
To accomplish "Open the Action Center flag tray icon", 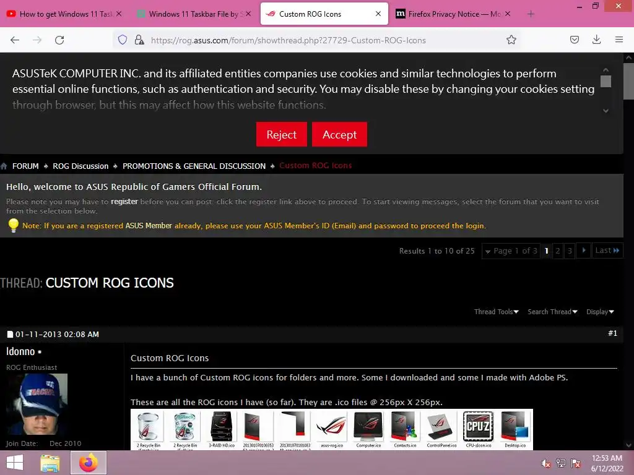I will (576, 463).
